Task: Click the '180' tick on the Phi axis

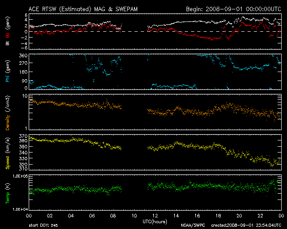Action: [x=23, y=72]
